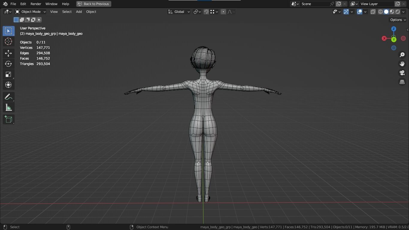Switch to wireframe shading
The width and height of the screenshot is (409, 230).
tap(381, 12)
